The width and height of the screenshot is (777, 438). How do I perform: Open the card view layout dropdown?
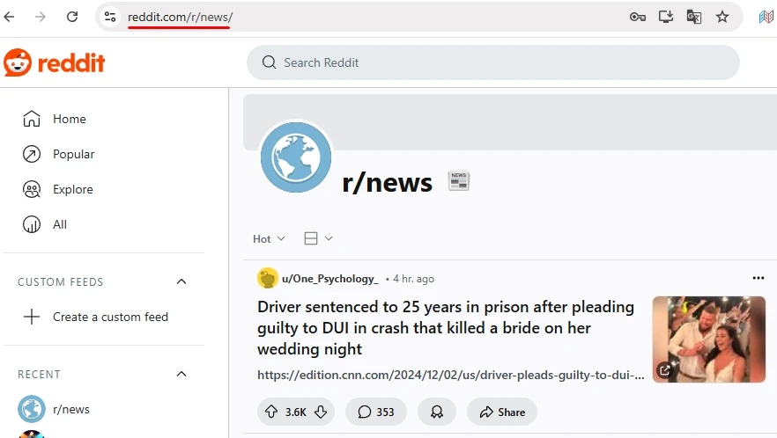tap(318, 238)
